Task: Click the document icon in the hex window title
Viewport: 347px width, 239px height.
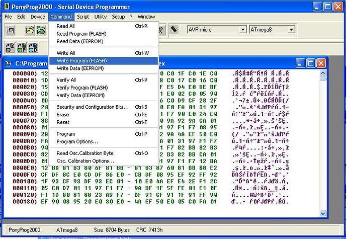Action: pyautogui.click(x=8, y=63)
